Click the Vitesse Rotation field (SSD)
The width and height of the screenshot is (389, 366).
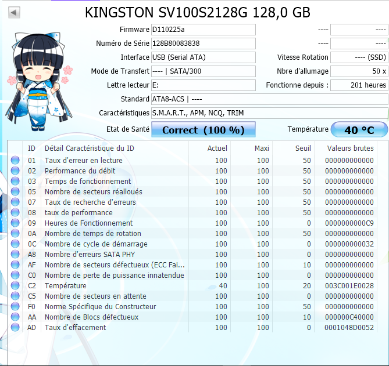coord(359,57)
